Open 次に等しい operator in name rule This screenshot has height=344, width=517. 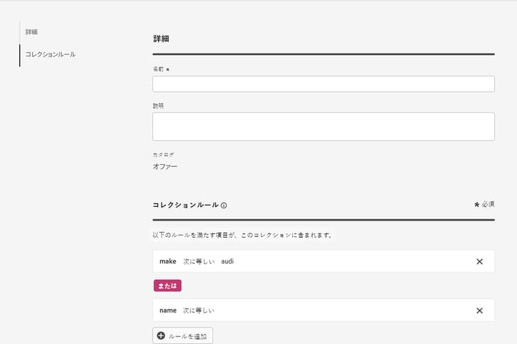pos(199,310)
